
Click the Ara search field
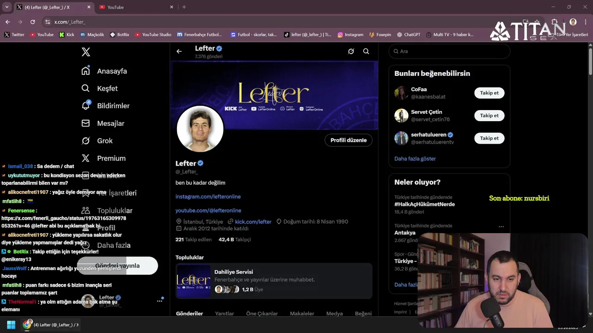click(x=449, y=51)
